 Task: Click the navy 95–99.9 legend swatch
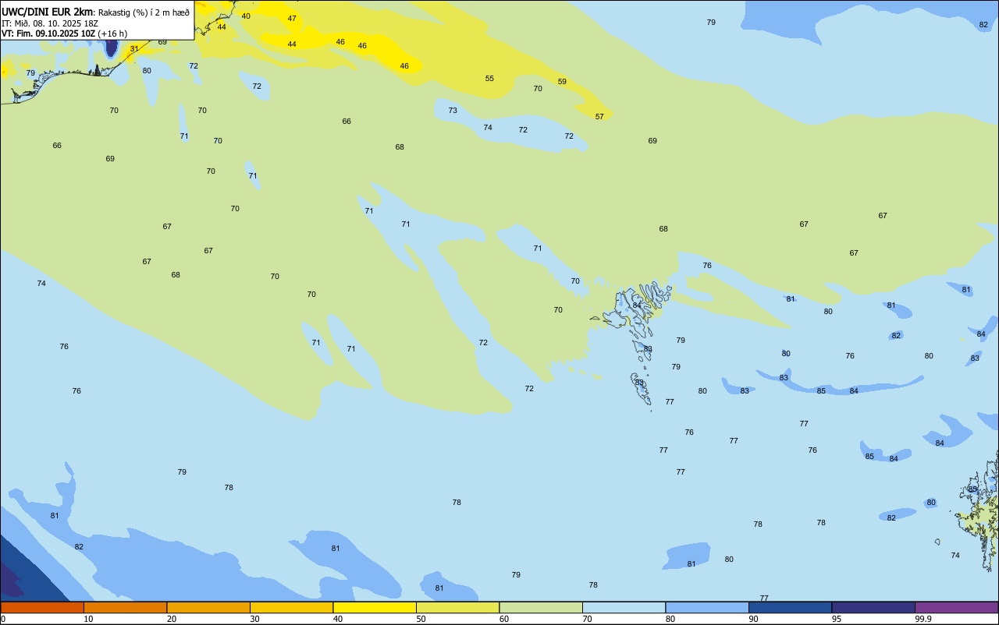[x=873, y=607]
